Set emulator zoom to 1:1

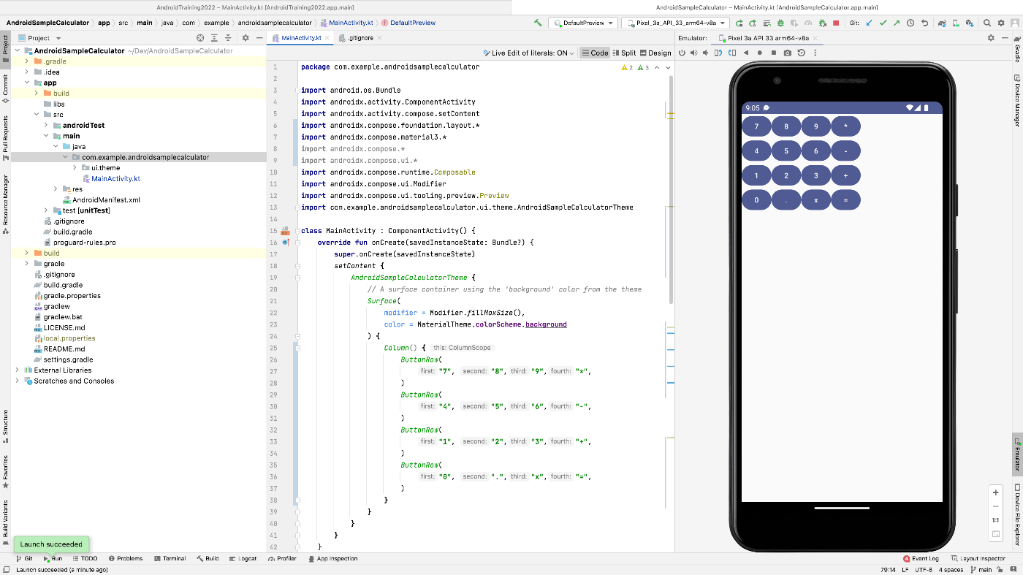pos(995,520)
